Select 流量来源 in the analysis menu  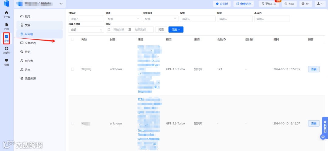click(39, 79)
